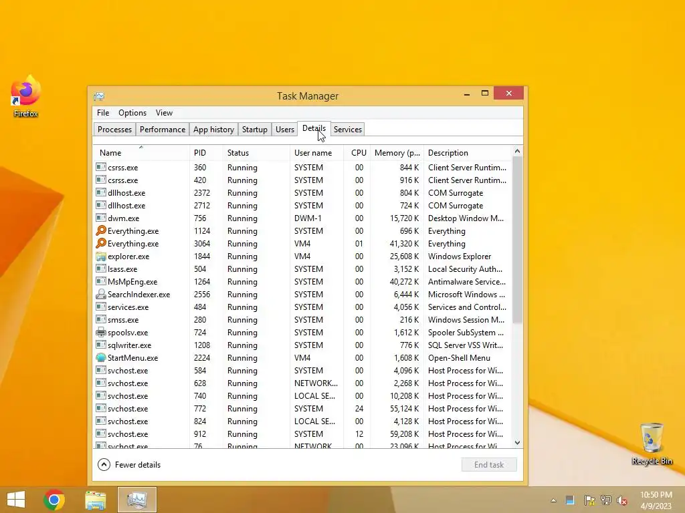Click the dwm.exe process icon

[101, 218]
